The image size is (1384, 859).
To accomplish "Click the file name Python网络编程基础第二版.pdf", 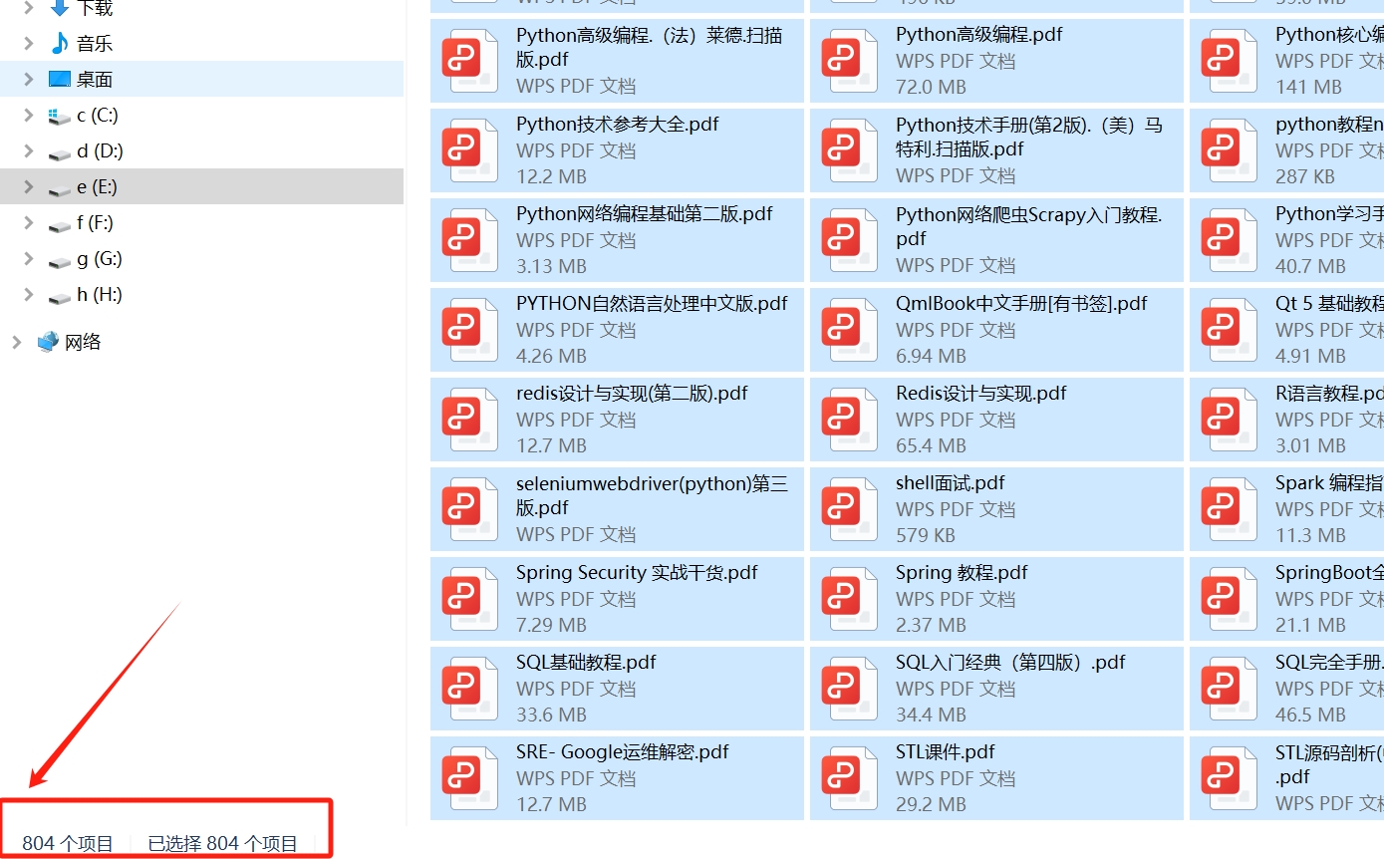I will 645,214.
